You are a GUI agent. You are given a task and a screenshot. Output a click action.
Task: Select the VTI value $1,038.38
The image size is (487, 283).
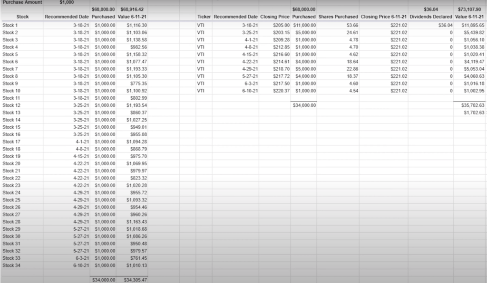coord(474,47)
